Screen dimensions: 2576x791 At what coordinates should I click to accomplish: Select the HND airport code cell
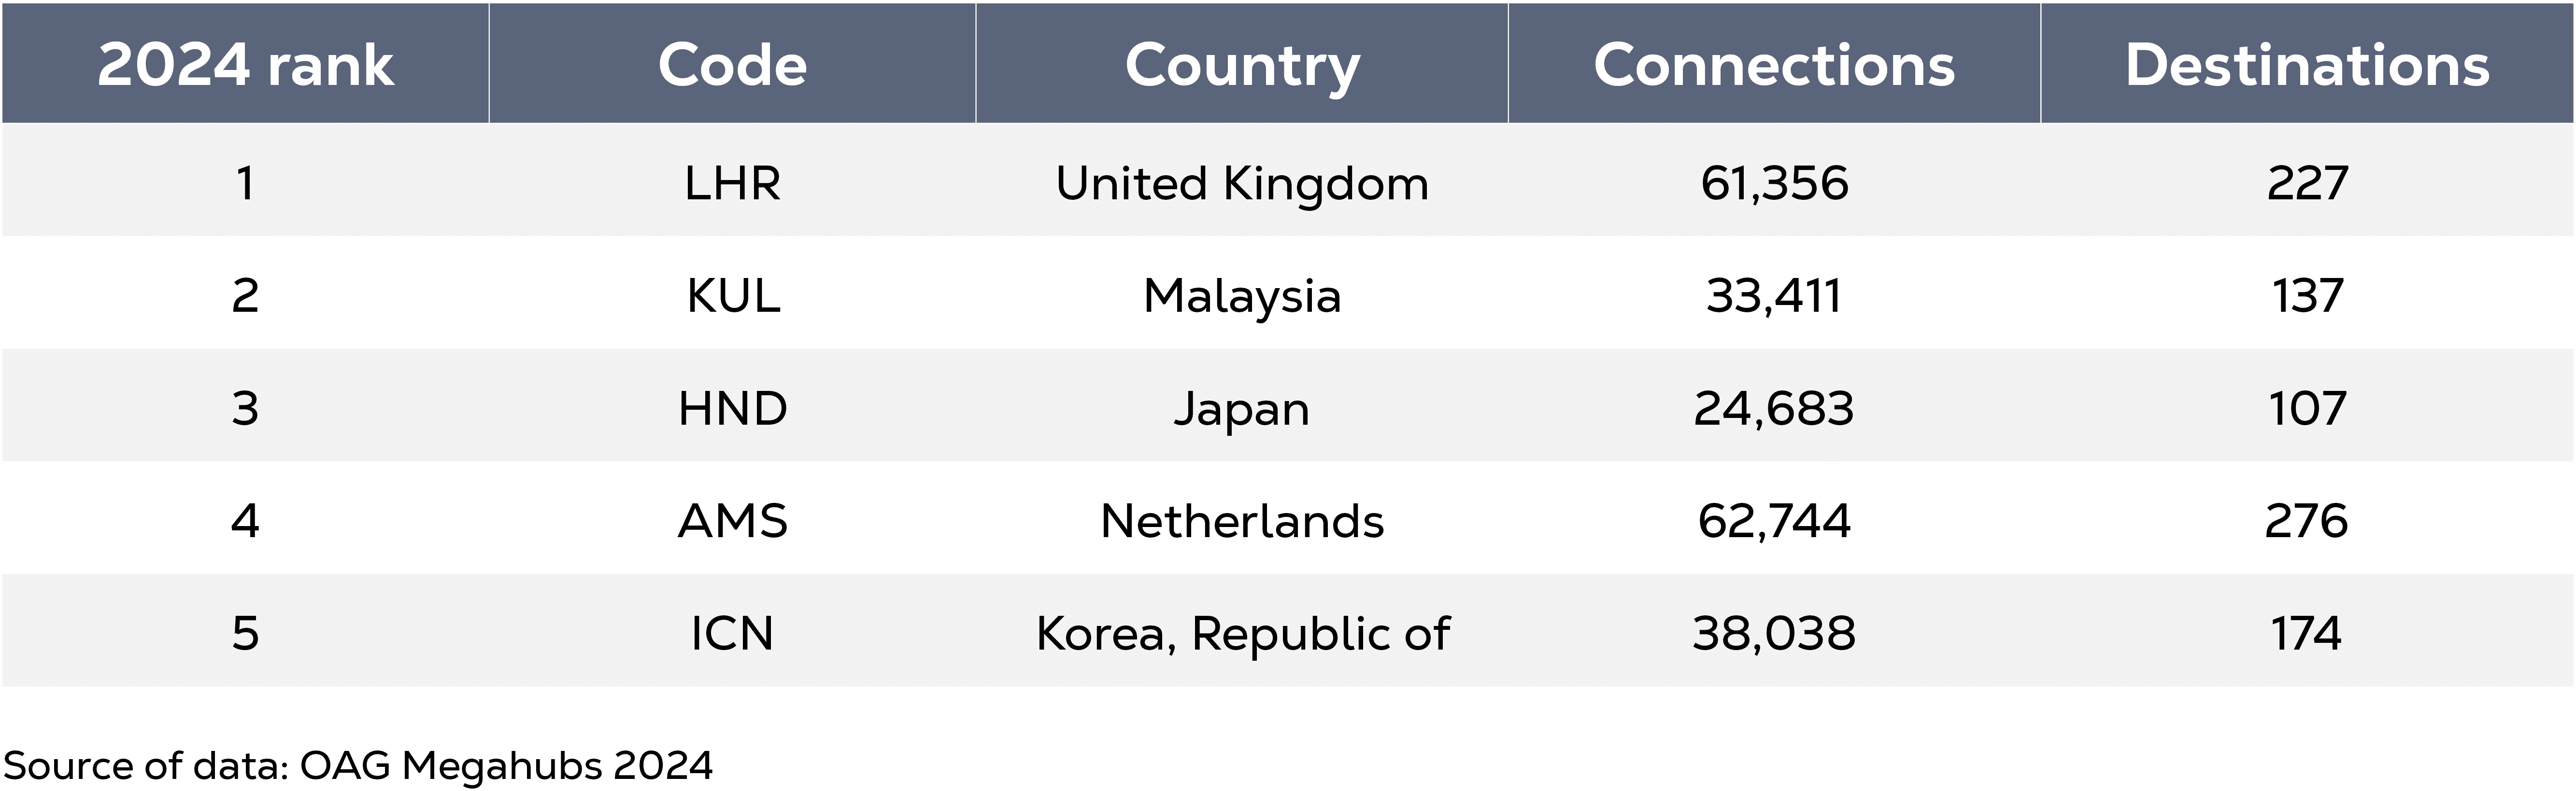pos(732,408)
